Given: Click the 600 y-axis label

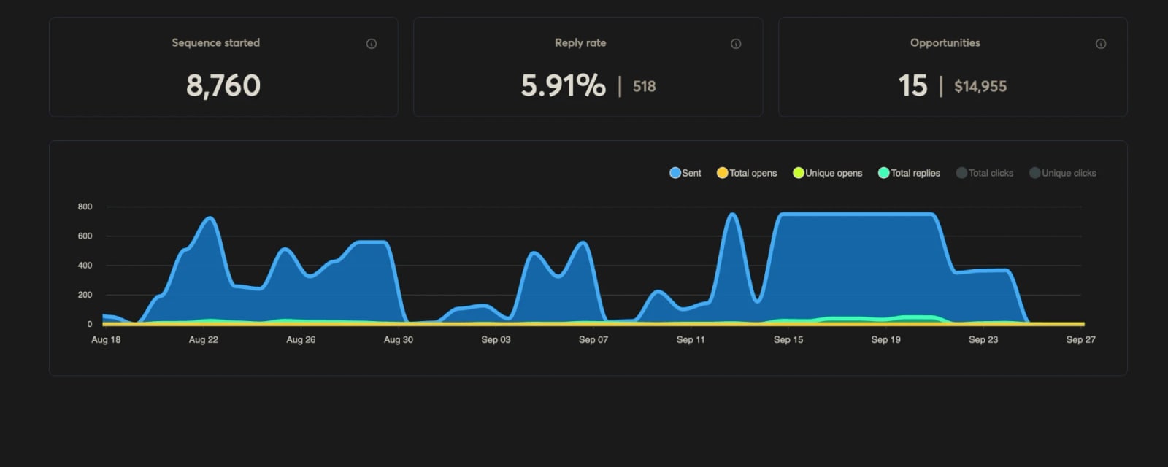Looking at the screenshot, I should (85, 236).
